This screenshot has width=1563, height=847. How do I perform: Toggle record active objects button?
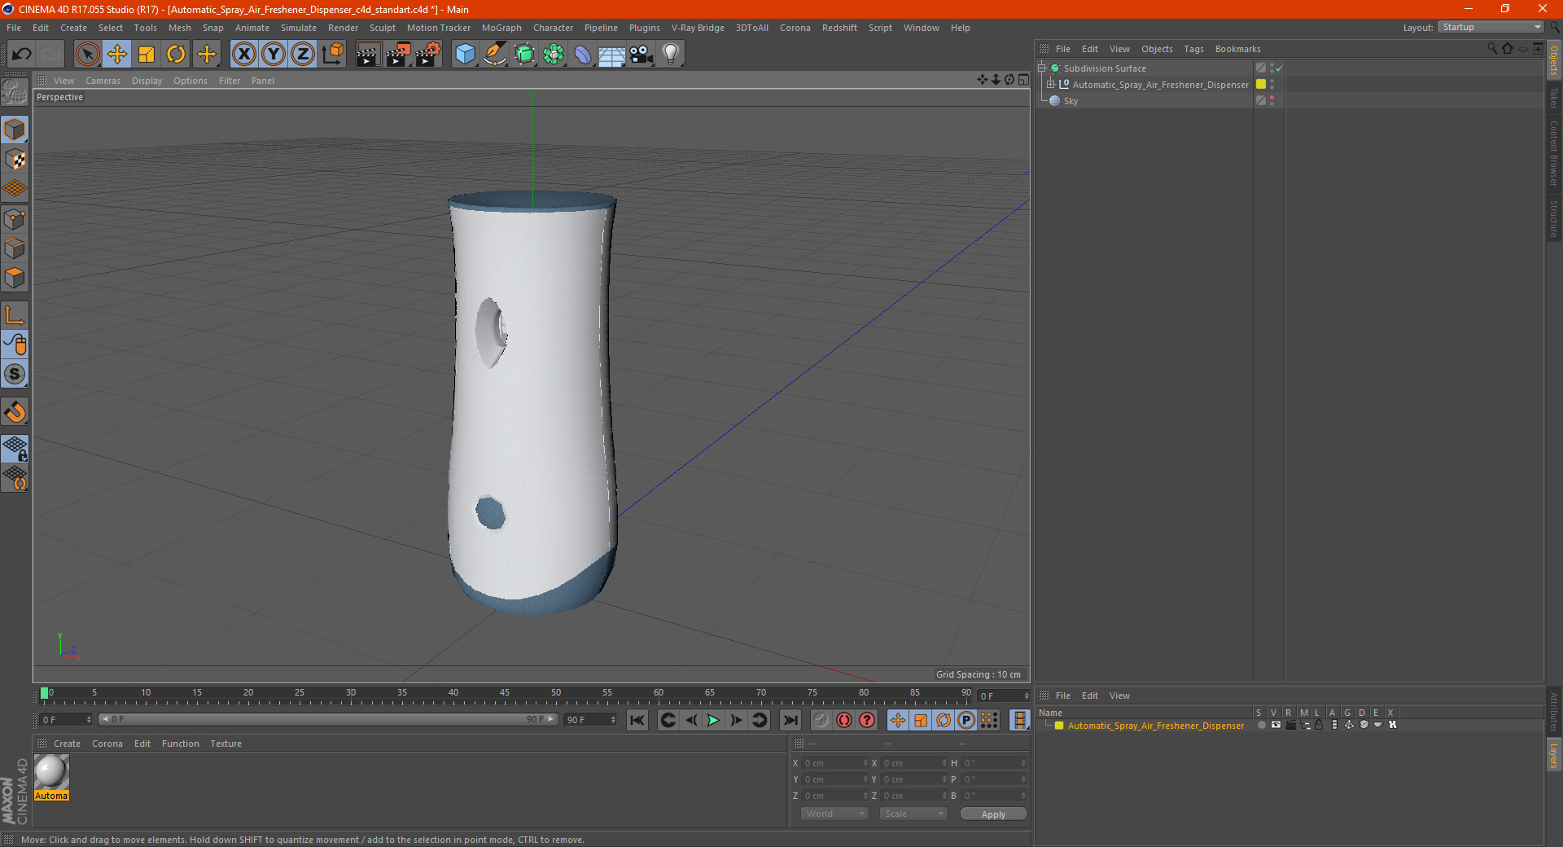point(821,720)
